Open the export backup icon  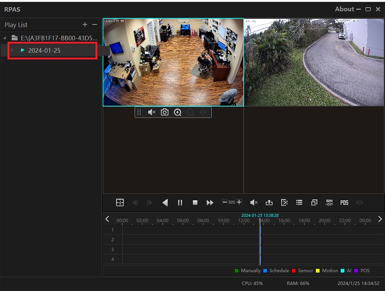point(269,203)
